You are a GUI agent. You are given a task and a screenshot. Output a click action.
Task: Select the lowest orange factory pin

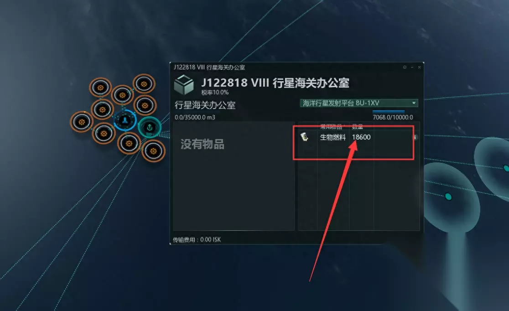[153, 151]
